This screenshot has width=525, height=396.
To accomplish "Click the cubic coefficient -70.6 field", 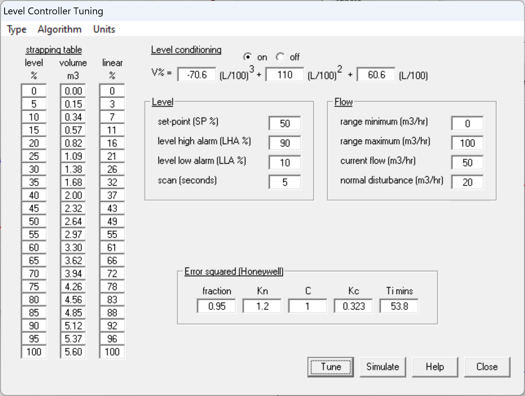I will coord(197,75).
